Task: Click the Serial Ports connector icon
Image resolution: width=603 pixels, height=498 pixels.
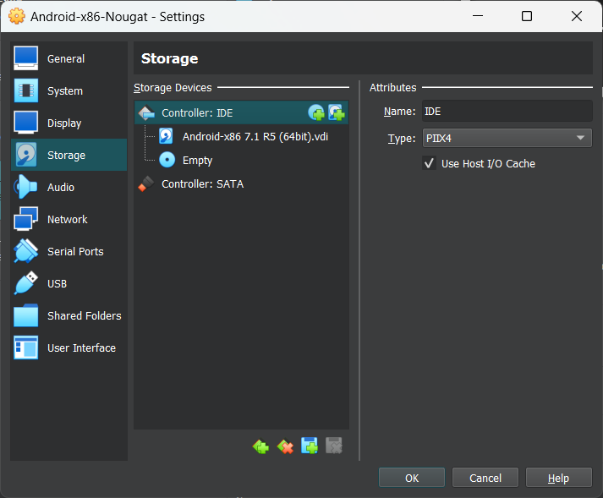Action: pyautogui.click(x=25, y=251)
